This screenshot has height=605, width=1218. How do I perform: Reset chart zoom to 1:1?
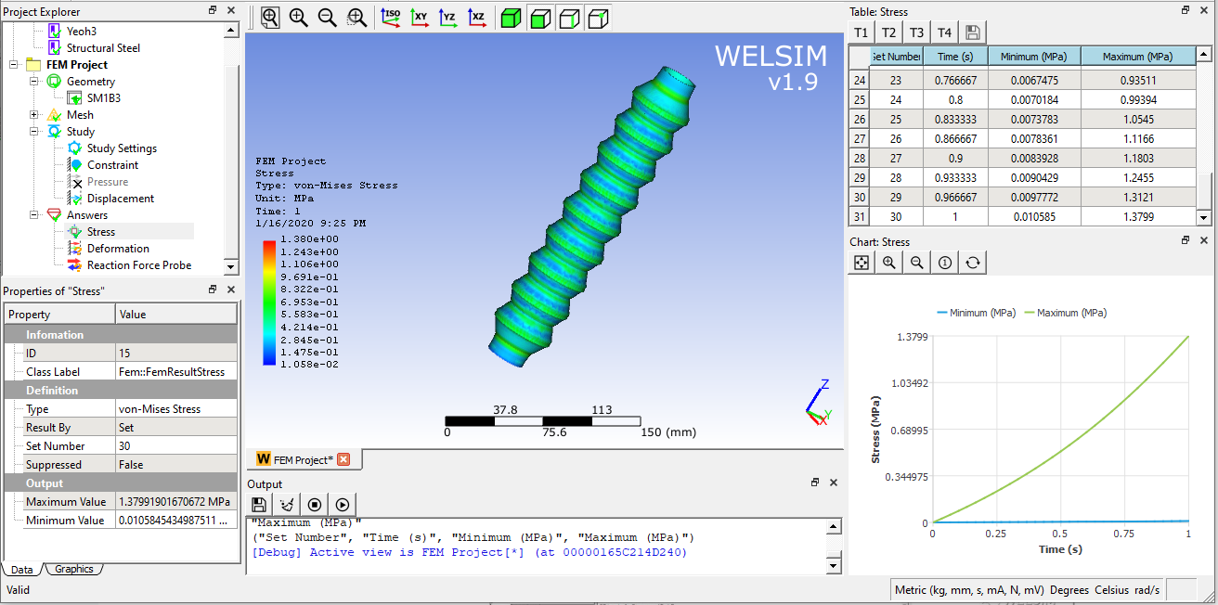pyautogui.click(x=945, y=263)
